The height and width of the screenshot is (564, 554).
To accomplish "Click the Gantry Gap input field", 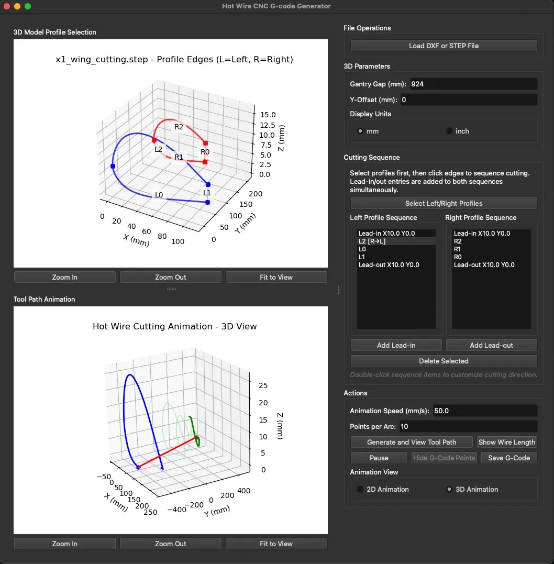I will click(x=471, y=84).
